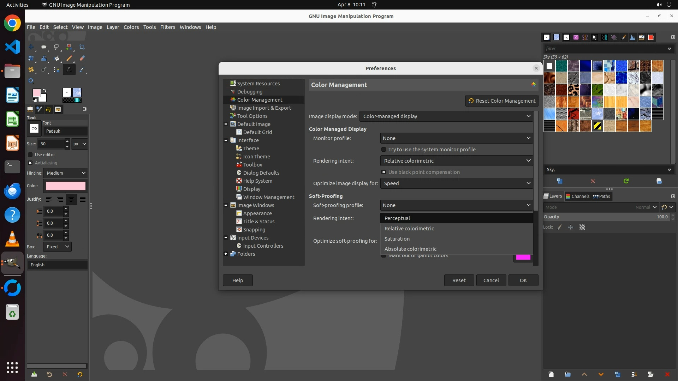Choose the Heal tool bandage icon

pos(31,70)
